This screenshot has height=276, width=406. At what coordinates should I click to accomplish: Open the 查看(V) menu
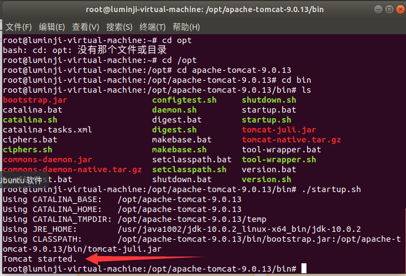[x=85, y=27]
